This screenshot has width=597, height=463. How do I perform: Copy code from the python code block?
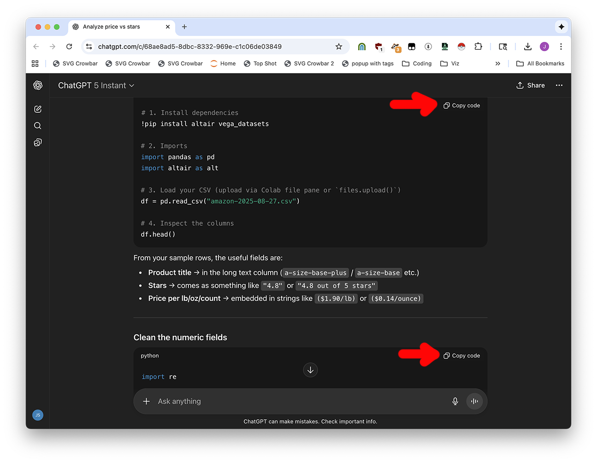coord(462,356)
